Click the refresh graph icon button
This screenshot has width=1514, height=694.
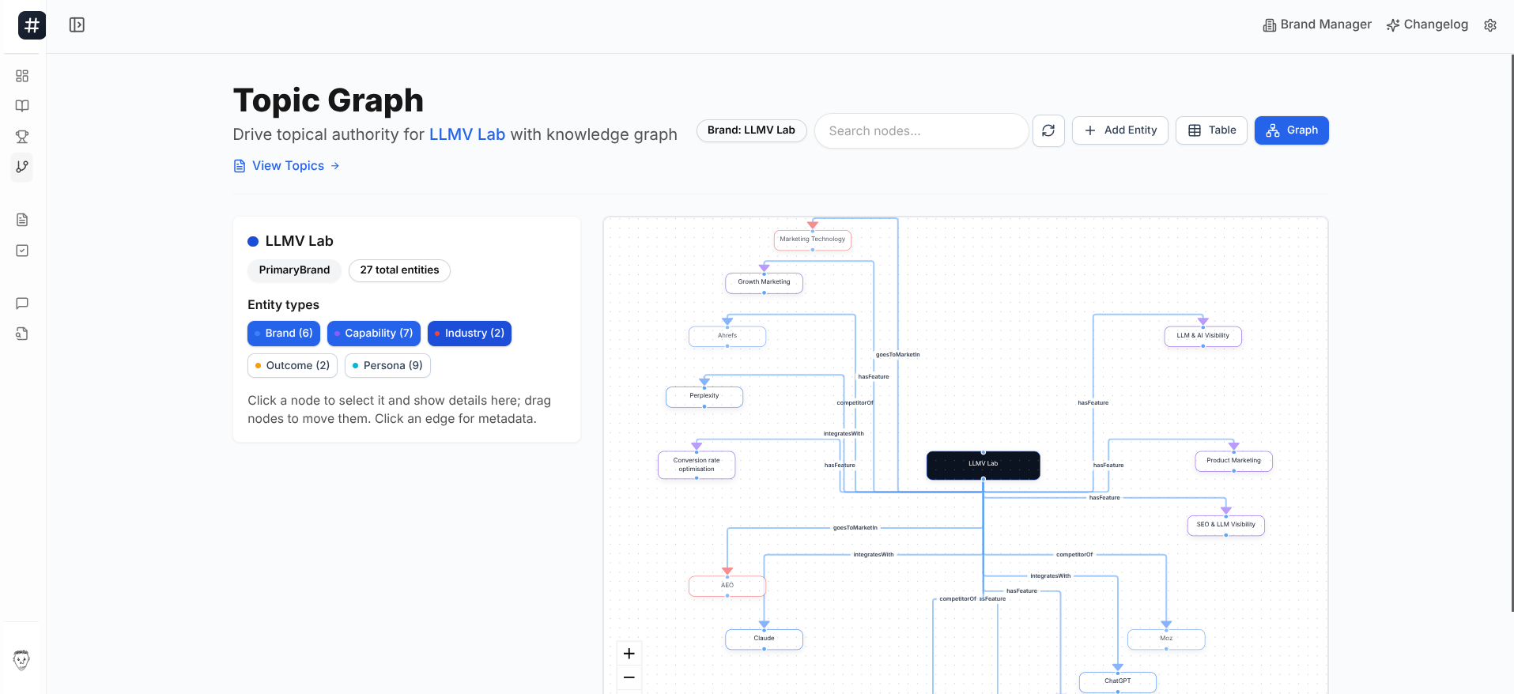(1048, 130)
